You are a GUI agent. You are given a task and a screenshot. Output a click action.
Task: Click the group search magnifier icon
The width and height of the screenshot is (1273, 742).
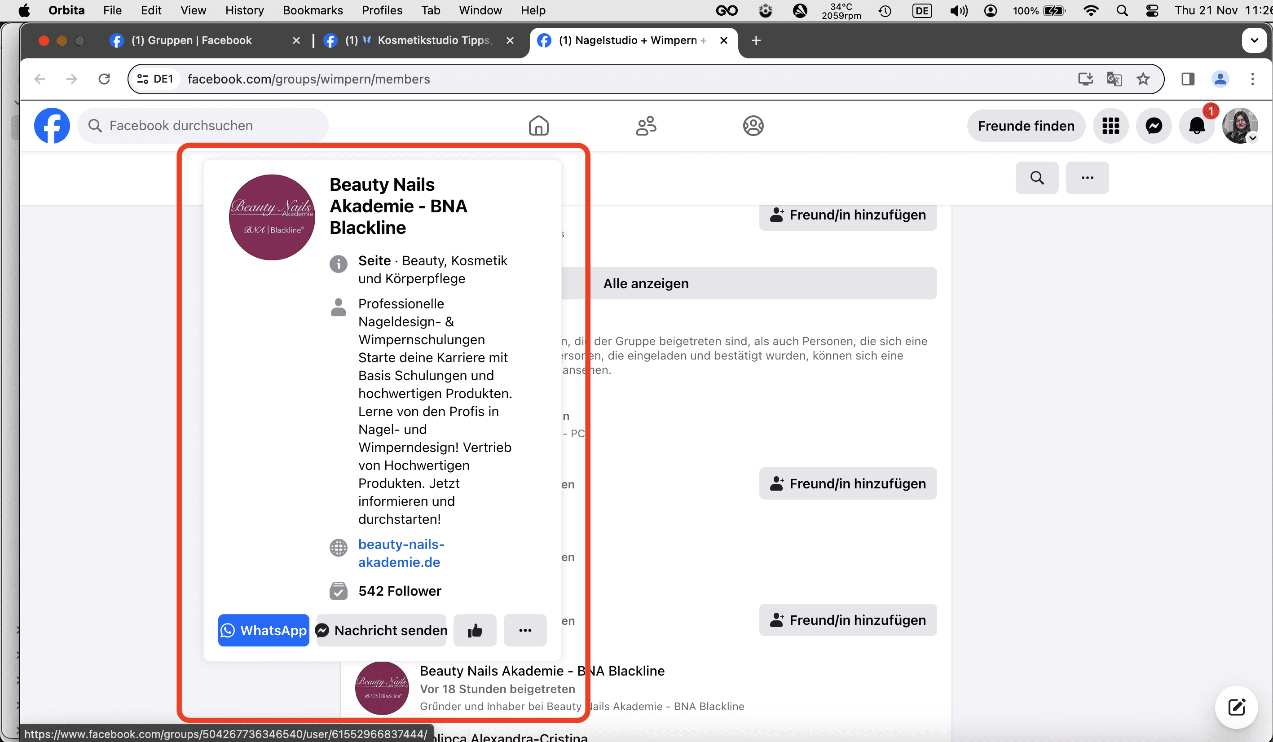coord(1036,177)
